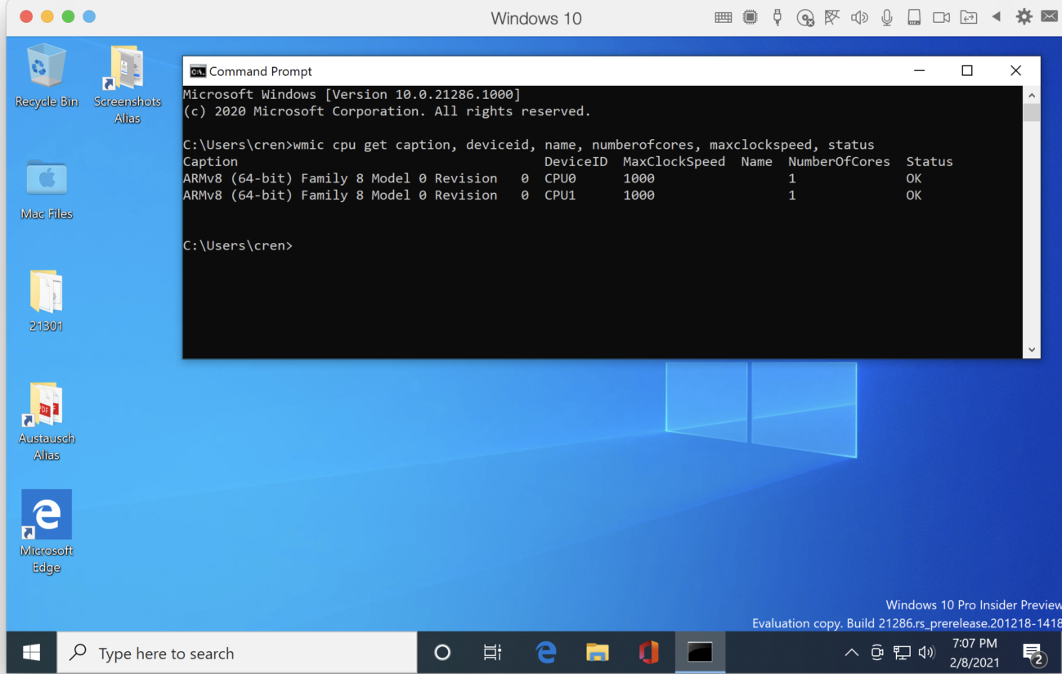Mute Windows volume in the system tray
The image size is (1062, 674).
[x=927, y=652]
